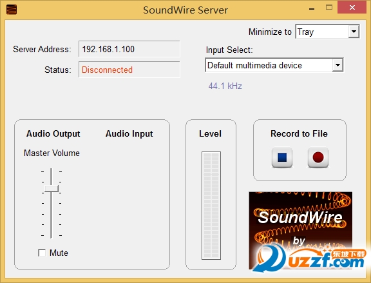371x283 pixels.
Task: Expand the Input Select dropdown arrow
Action: point(338,65)
